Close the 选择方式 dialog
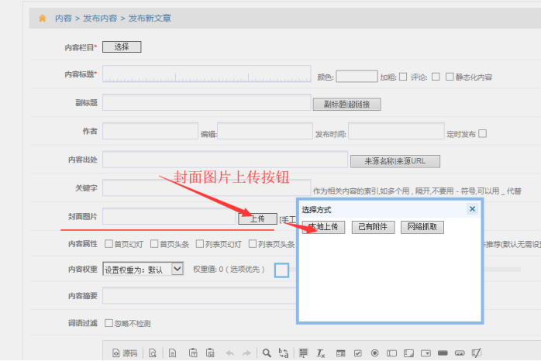This screenshot has height=361, width=541. click(472, 209)
